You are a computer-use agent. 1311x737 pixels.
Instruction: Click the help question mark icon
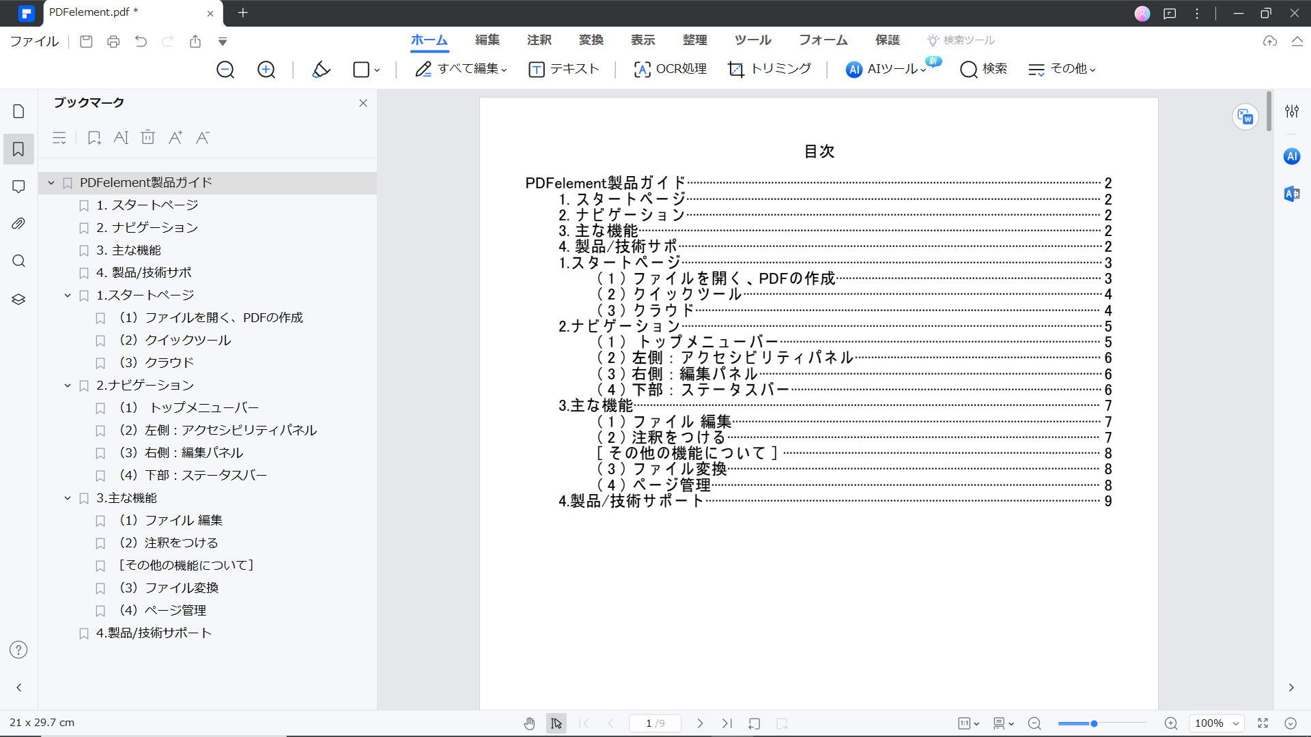18,650
